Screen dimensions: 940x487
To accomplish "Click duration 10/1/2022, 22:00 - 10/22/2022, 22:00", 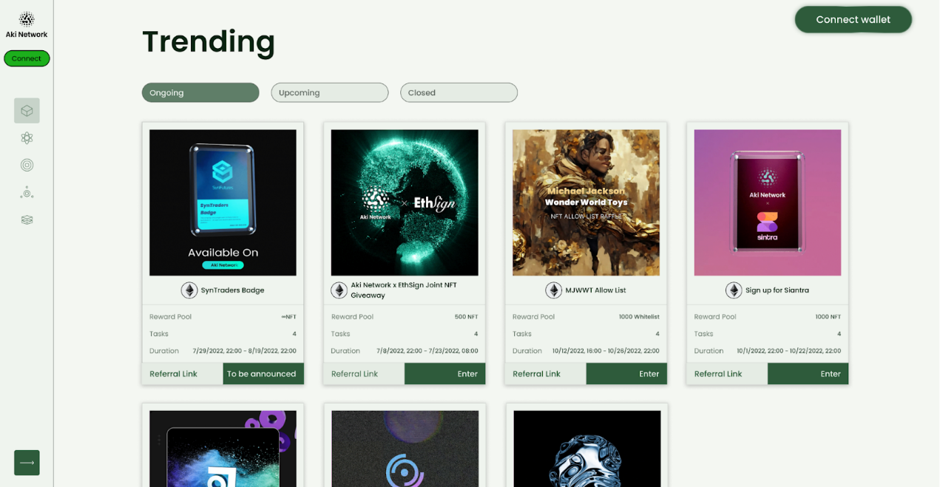I will click(789, 351).
